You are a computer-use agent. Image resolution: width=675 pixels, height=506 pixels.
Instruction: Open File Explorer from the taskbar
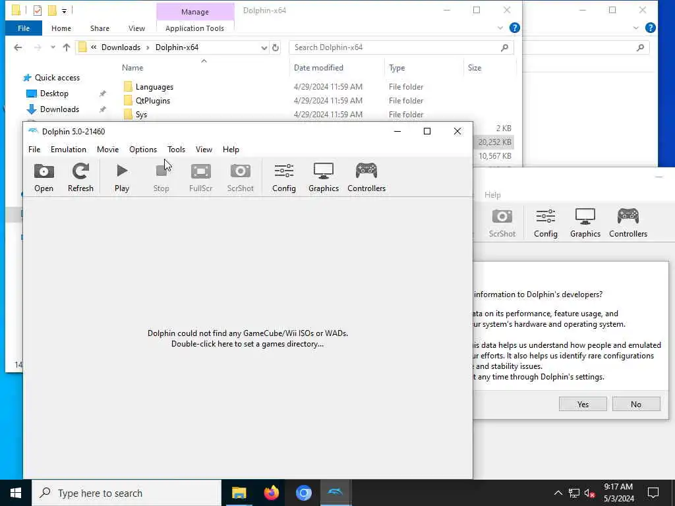click(239, 493)
